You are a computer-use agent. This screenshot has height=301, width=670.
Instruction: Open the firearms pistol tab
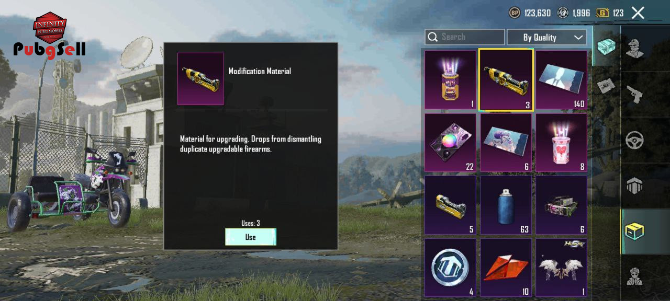[635, 95]
